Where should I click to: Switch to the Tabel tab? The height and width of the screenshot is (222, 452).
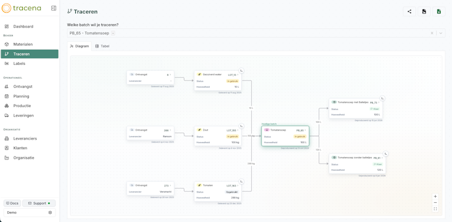(102, 46)
